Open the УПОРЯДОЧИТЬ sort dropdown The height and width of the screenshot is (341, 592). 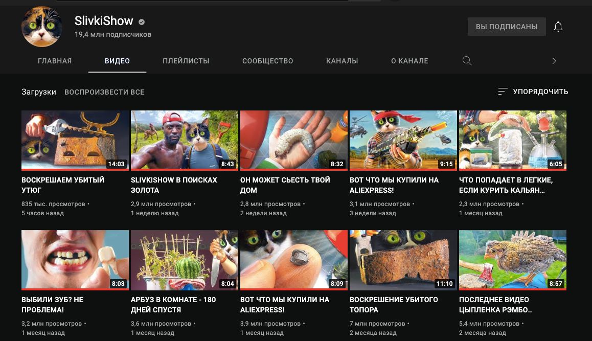(x=533, y=92)
